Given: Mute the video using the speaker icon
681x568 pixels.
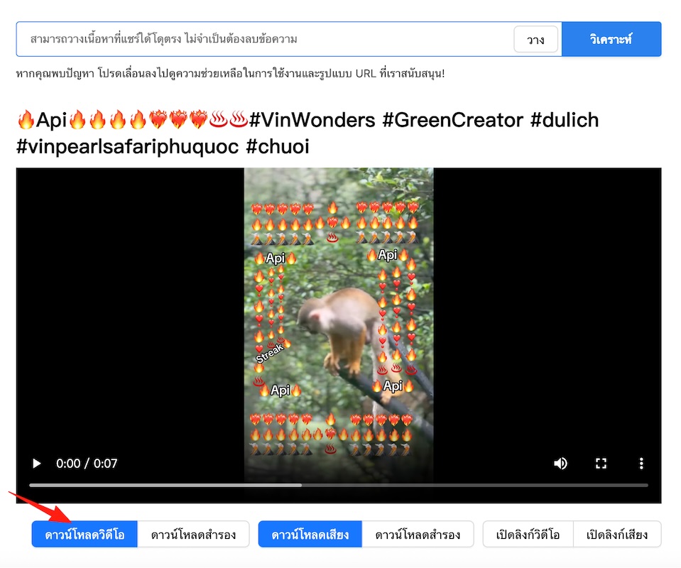Looking at the screenshot, I should pos(560,464).
